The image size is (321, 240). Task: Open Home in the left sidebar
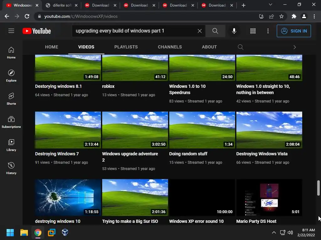(x=11, y=52)
